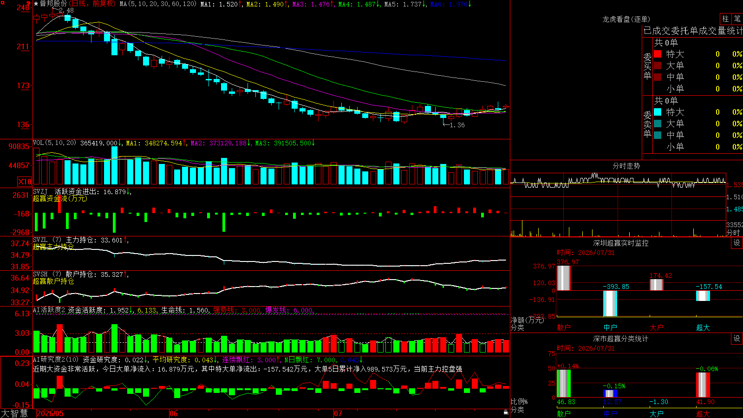This screenshot has height=418, width=743.
Task: Click the 1.36 low price annotation
Action: click(457, 125)
